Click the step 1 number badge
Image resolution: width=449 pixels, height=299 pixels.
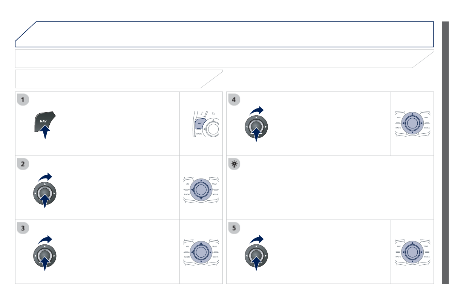[x=23, y=100]
